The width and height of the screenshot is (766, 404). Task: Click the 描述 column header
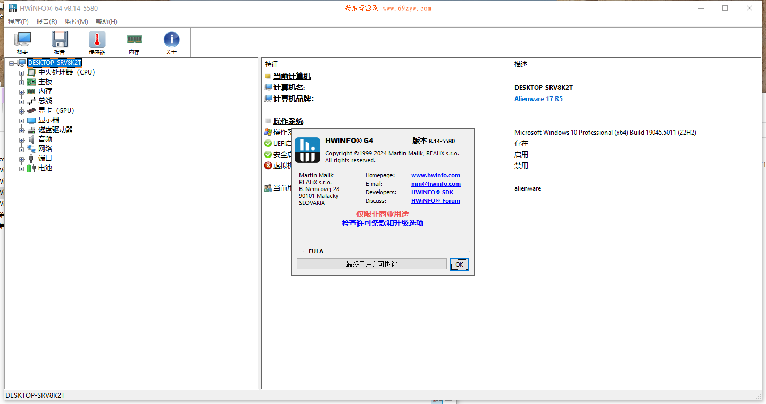click(630, 64)
